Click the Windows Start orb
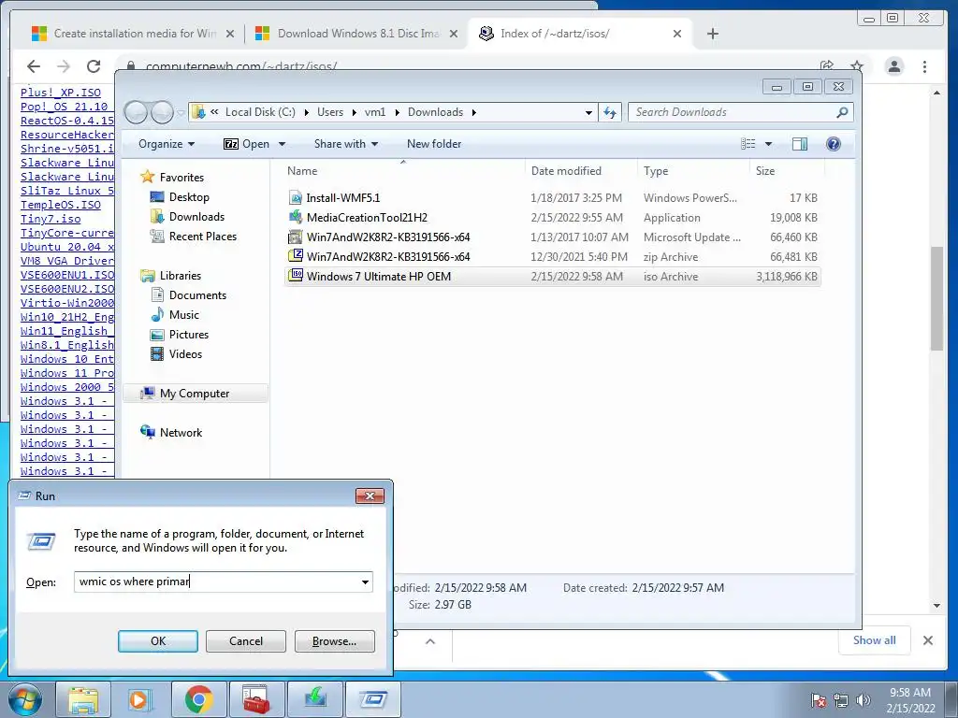This screenshot has height=718, width=958. click(x=24, y=699)
